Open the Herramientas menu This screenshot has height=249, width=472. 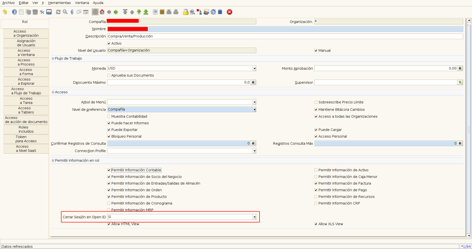coord(59,3)
